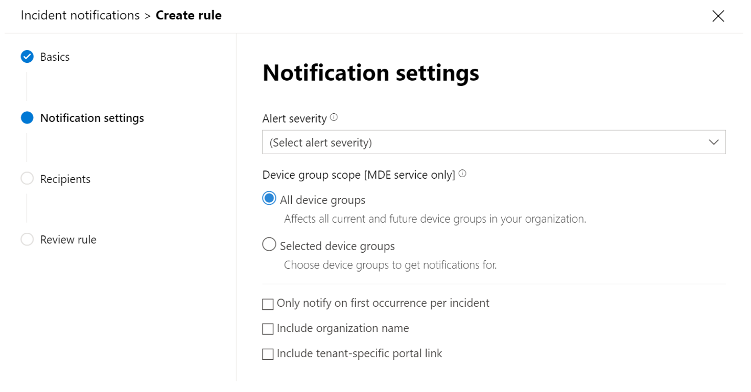Enable Include tenant-specific portal link

pyautogui.click(x=268, y=353)
